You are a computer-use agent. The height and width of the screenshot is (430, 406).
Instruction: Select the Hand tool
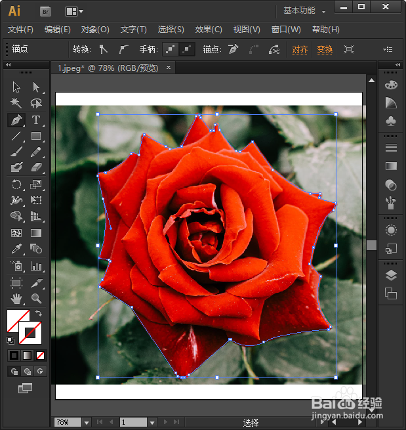[x=16, y=298]
